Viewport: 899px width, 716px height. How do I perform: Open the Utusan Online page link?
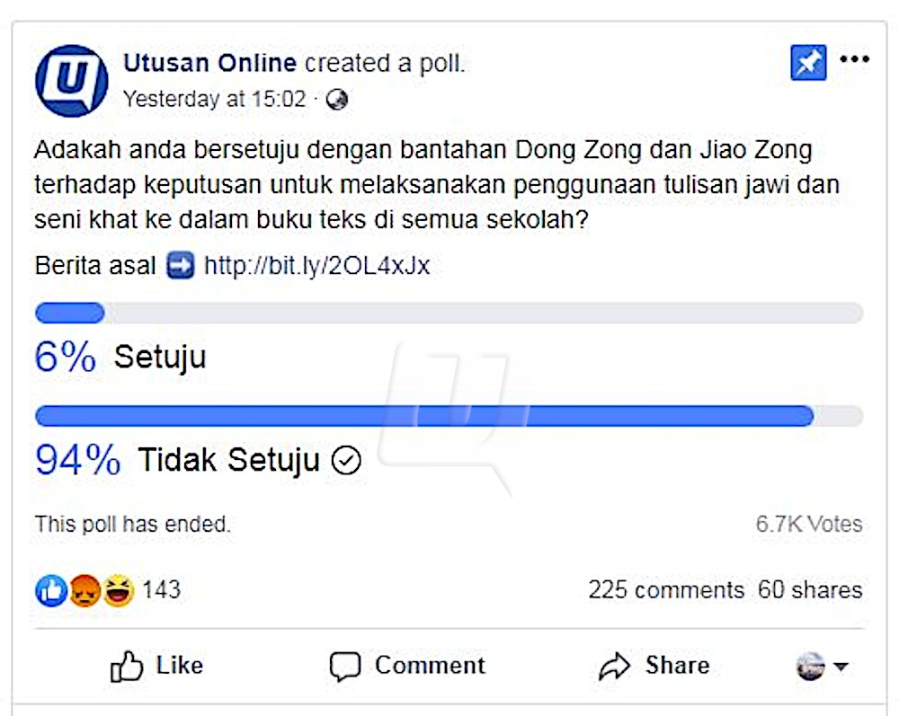point(209,64)
